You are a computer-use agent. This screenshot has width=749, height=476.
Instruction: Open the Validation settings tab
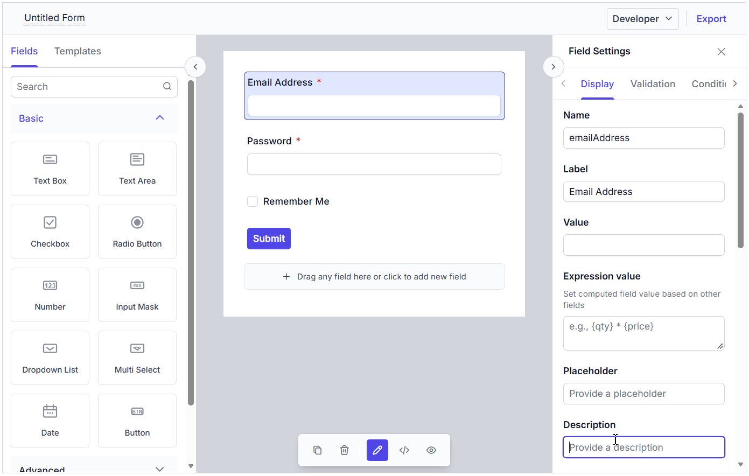point(653,84)
